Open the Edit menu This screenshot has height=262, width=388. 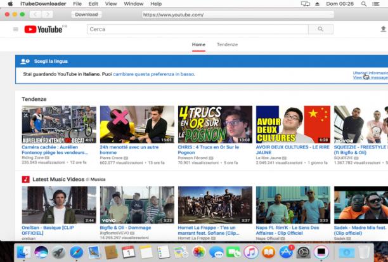click(x=93, y=4)
